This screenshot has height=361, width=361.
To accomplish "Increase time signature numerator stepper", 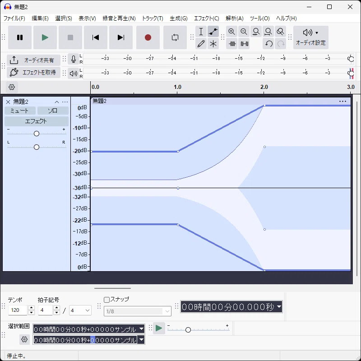I will pos(57,308).
